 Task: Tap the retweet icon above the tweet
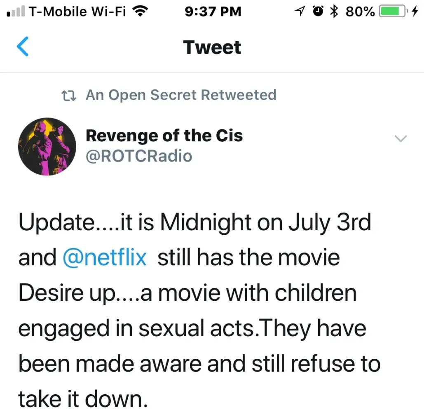68,96
